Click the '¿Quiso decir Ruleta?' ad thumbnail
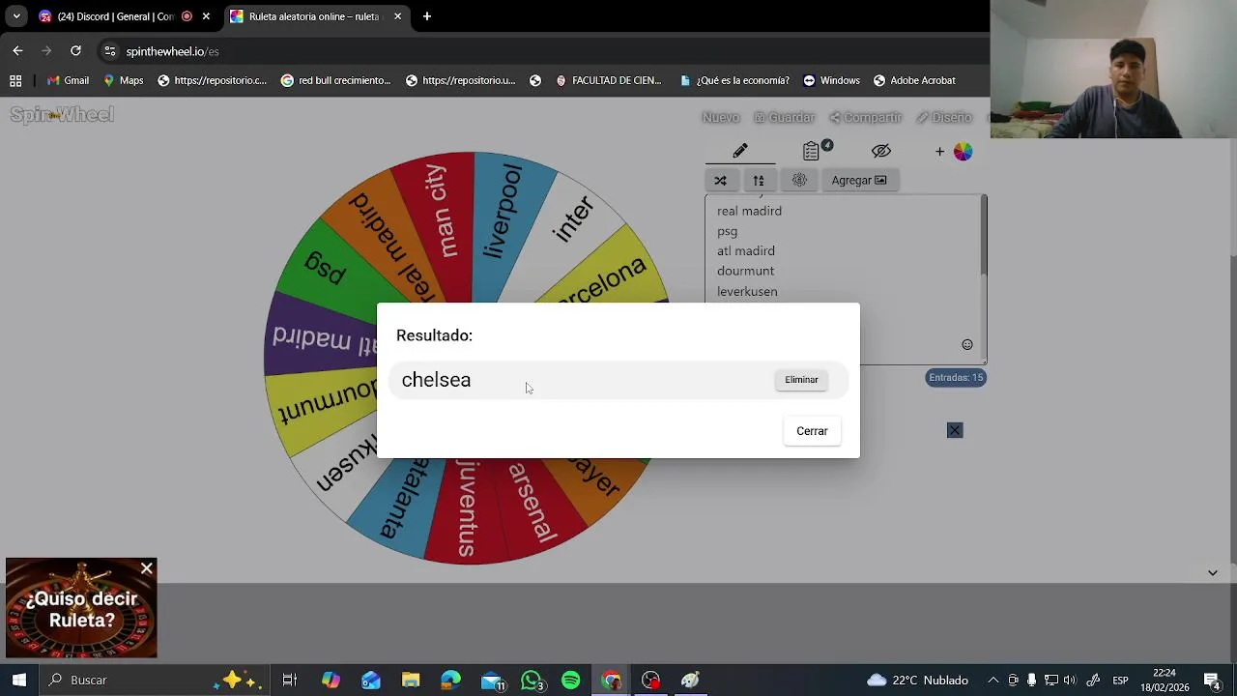1237x696 pixels. click(x=81, y=609)
